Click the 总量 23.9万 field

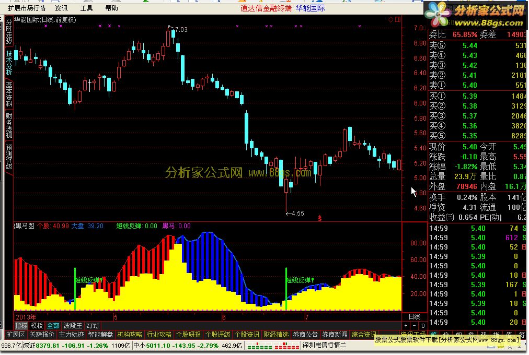point(453,176)
